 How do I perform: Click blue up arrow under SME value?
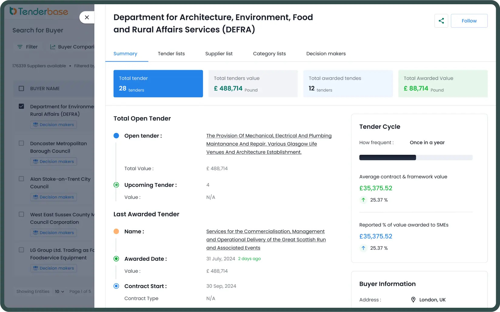pyautogui.click(x=363, y=248)
